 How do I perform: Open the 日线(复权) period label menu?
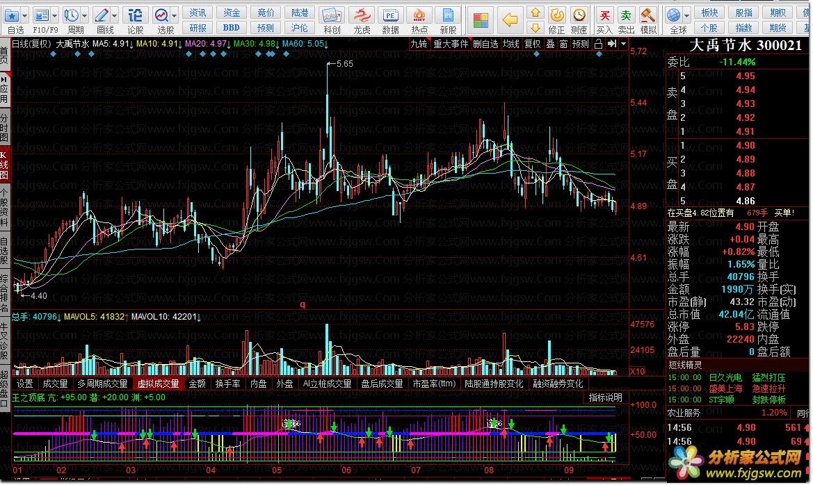31,44
